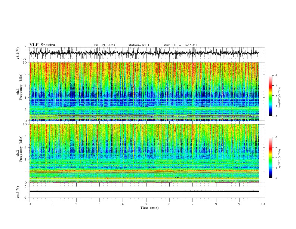Click the time axis tick label "3"
The height and width of the screenshot is (229, 296).
[x=99, y=204]
